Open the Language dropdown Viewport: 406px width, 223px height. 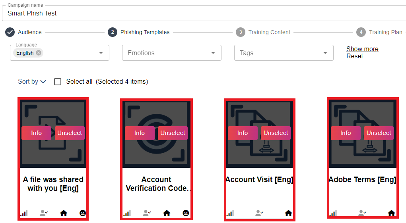(101, 53)
